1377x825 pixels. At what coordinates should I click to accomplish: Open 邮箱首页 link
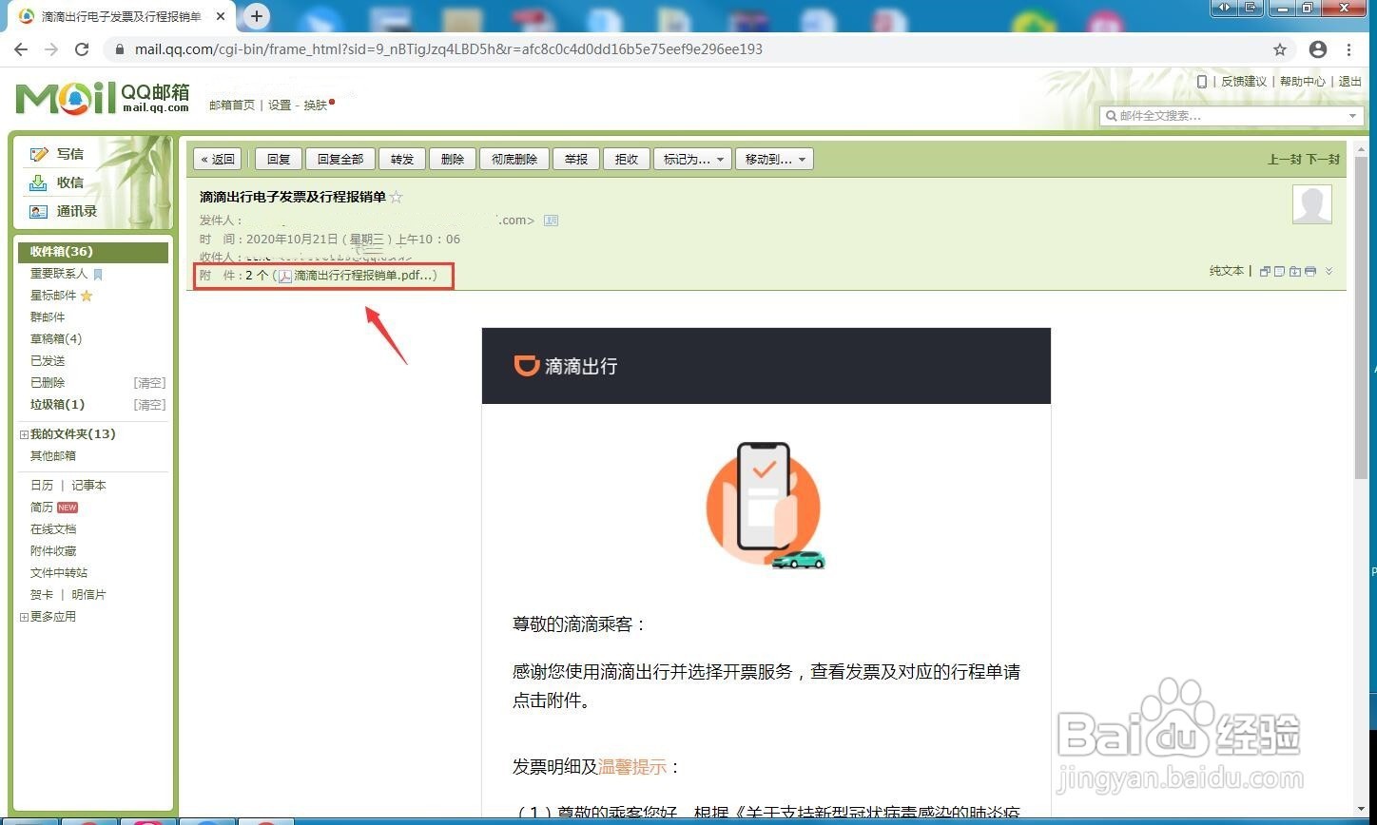coord(232,106)
